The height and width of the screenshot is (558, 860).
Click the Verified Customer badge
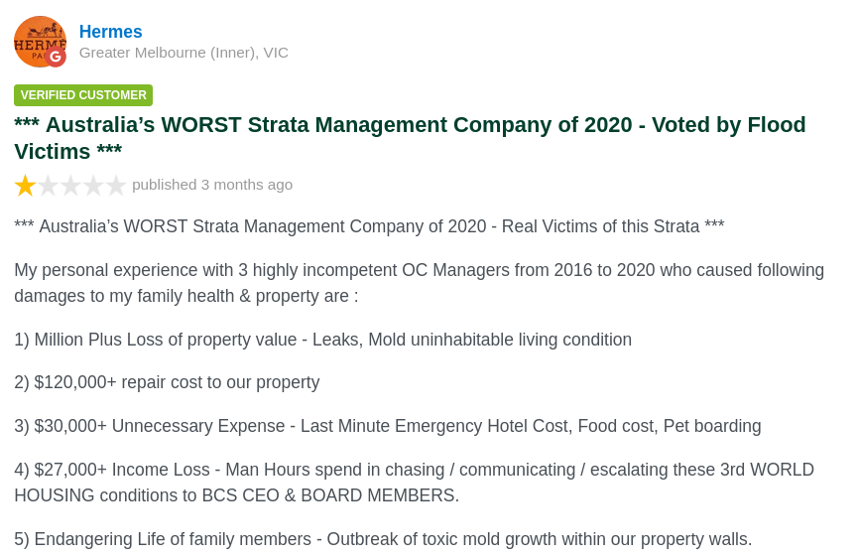click(x=83, y=95)
